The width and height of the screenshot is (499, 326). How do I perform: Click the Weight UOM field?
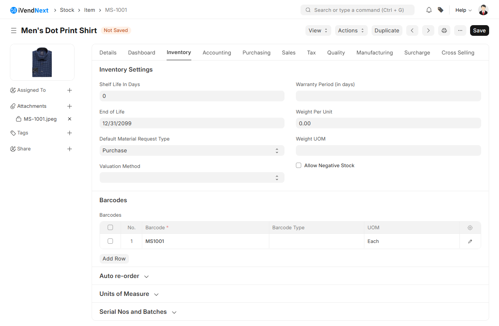click(388, 150)
